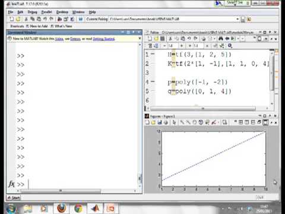Click editor line 1 H=tf code
The image size is (285, 214).
[x=199, y=55]
